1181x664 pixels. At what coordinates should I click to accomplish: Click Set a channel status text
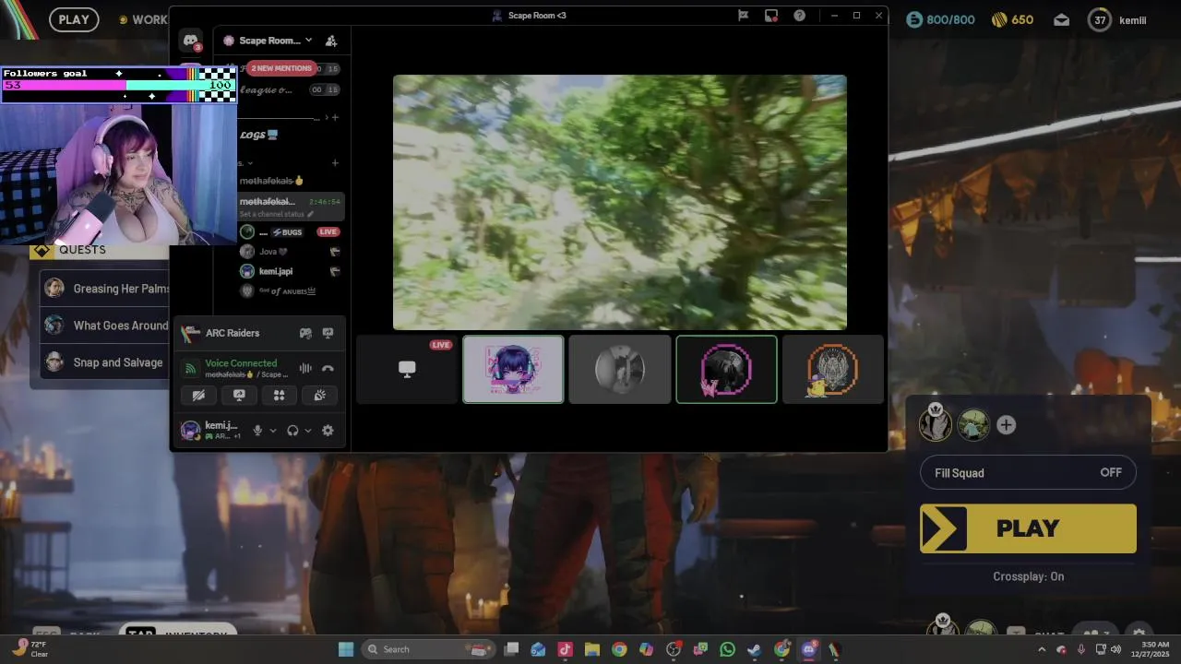coord(273,214)
